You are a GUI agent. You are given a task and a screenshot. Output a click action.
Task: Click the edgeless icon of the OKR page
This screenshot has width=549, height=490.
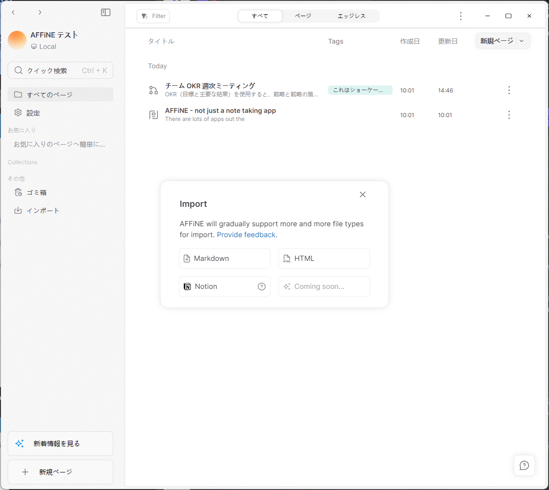[153, 91]
